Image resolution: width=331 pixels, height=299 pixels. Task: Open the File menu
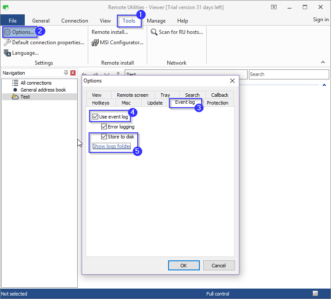coord(13,20)
